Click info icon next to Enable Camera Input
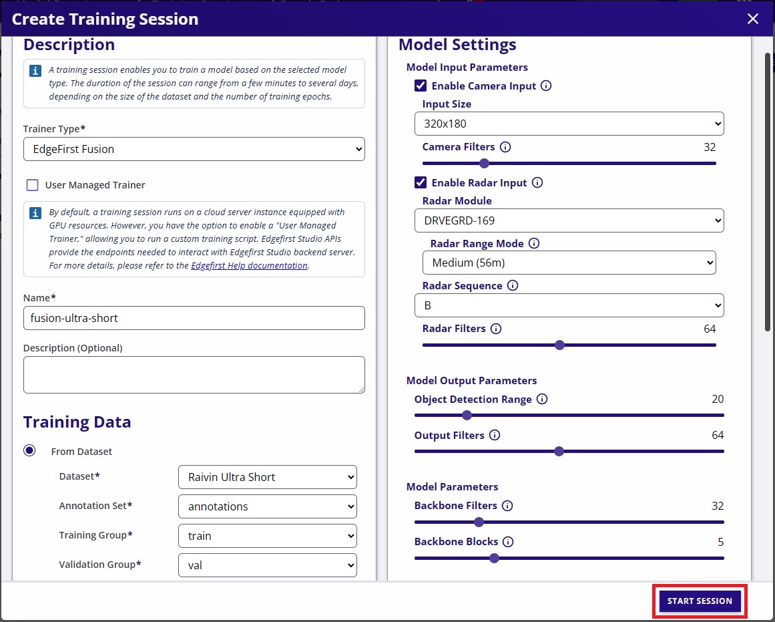The width and height of the screenshot is (775, 622). pos(546,86)
